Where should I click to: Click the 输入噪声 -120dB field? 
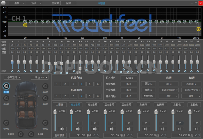[129, 78]
